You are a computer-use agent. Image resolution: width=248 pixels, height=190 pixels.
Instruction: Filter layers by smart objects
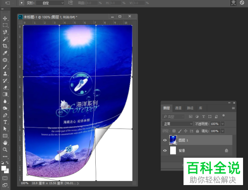[216, 117]
